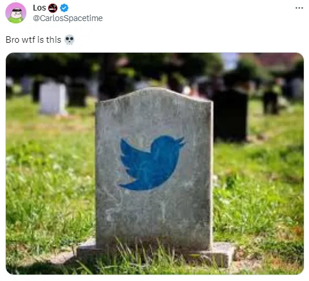Click the no-smoking emoji beside Los

[53, 8]
